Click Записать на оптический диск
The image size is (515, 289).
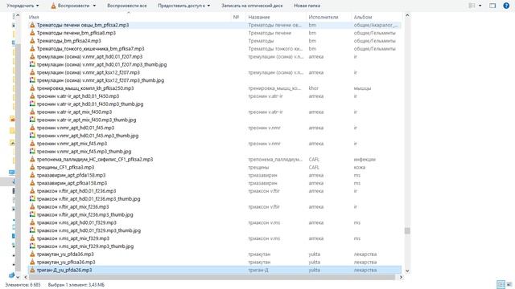coord(252,6)
